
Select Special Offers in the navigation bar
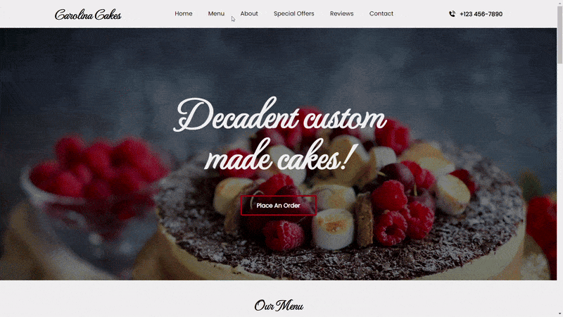coord(293,13)
